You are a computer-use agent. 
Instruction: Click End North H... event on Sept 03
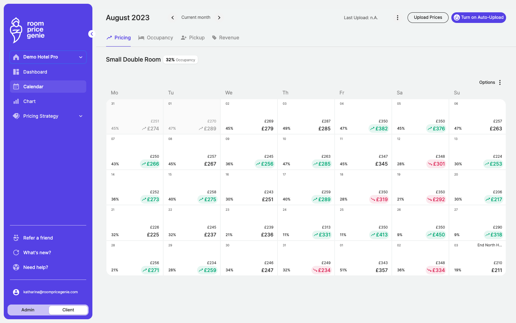(x=490, y=245)
